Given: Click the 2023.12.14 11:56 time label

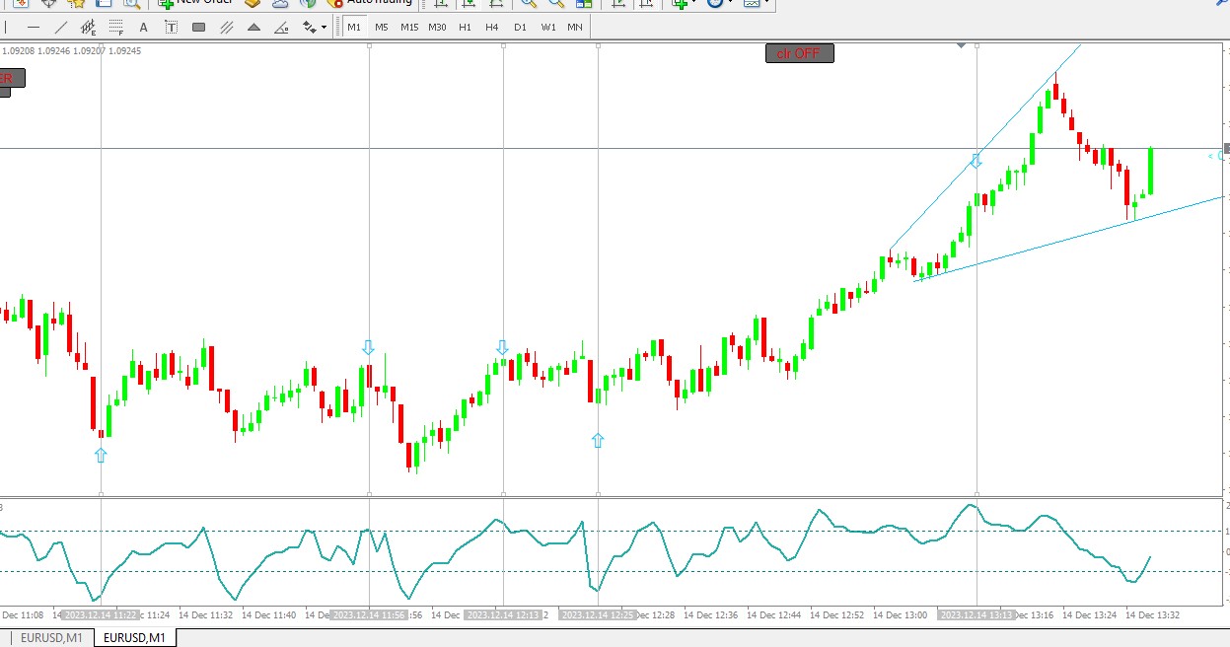Looking at the screenshot, I should tap(370, 614).
